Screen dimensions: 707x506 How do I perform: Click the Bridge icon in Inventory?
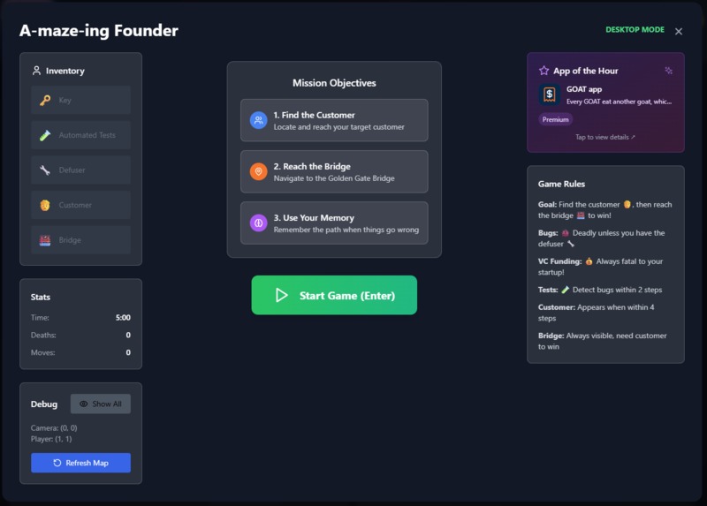pos(45,240)
